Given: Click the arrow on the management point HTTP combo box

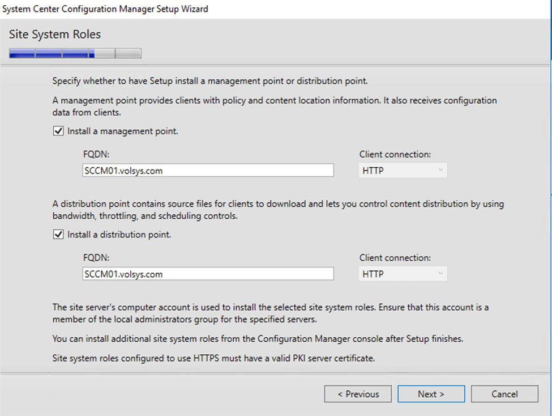Looking at the screenshot, I should pyautogui.click(x=439, y=171).
